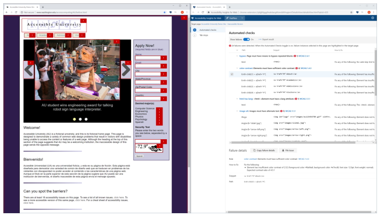
Task: Select the last carousel indicator dot
Action: (86, 119)
